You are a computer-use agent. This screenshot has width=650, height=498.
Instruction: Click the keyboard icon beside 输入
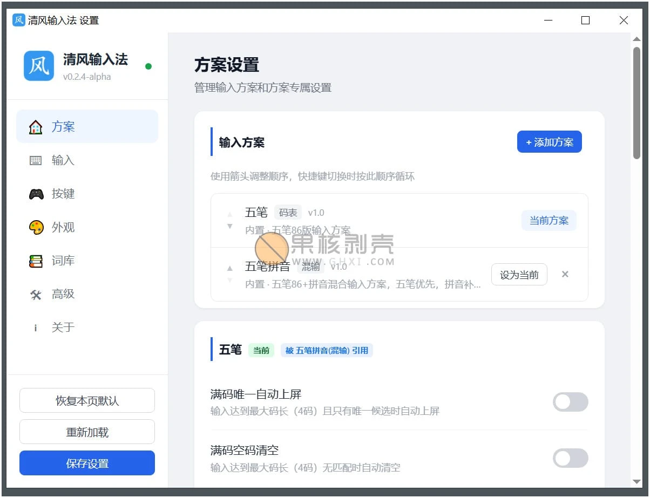(x=36, y=161)
